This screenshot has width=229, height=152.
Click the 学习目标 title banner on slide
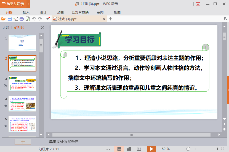[79, 40]
